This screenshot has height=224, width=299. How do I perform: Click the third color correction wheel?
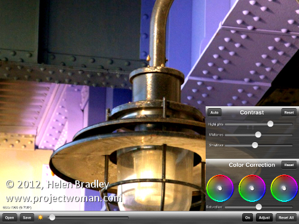click(284, 188)
